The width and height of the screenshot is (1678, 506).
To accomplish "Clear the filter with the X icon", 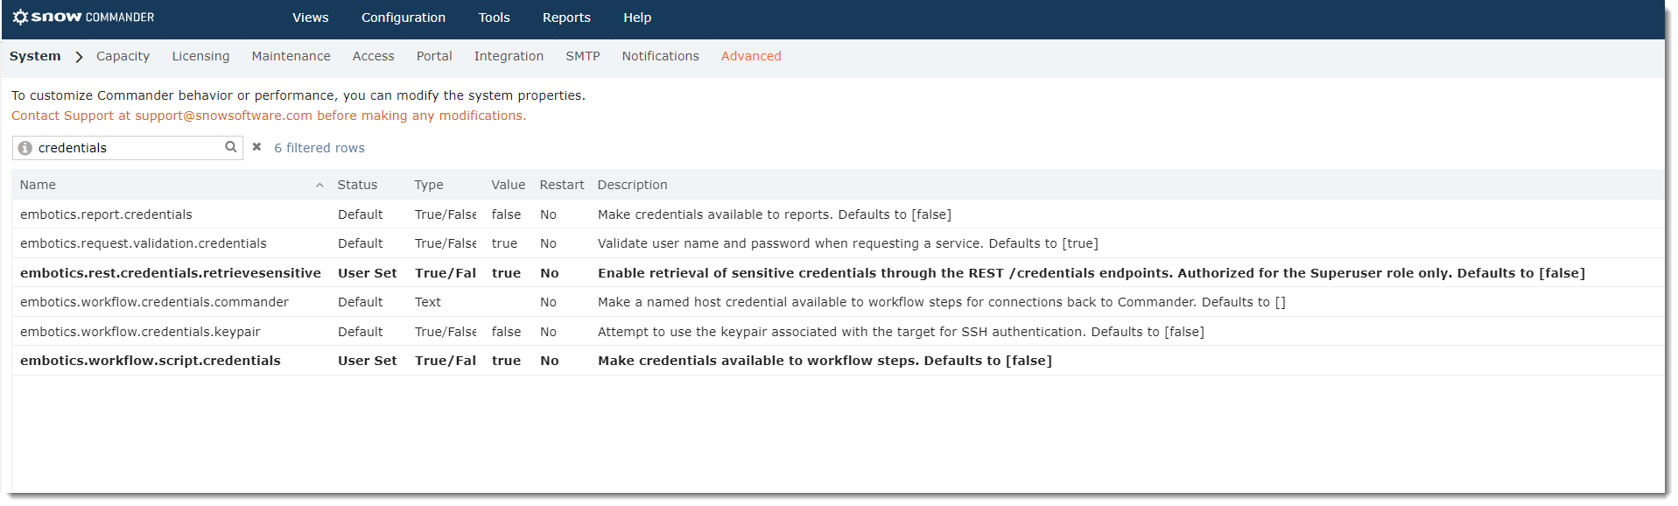I will 256,147.
